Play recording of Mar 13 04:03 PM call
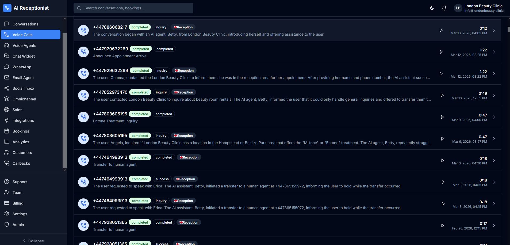The width and height of the screenshot is (510, 245). tap(441, 30)
